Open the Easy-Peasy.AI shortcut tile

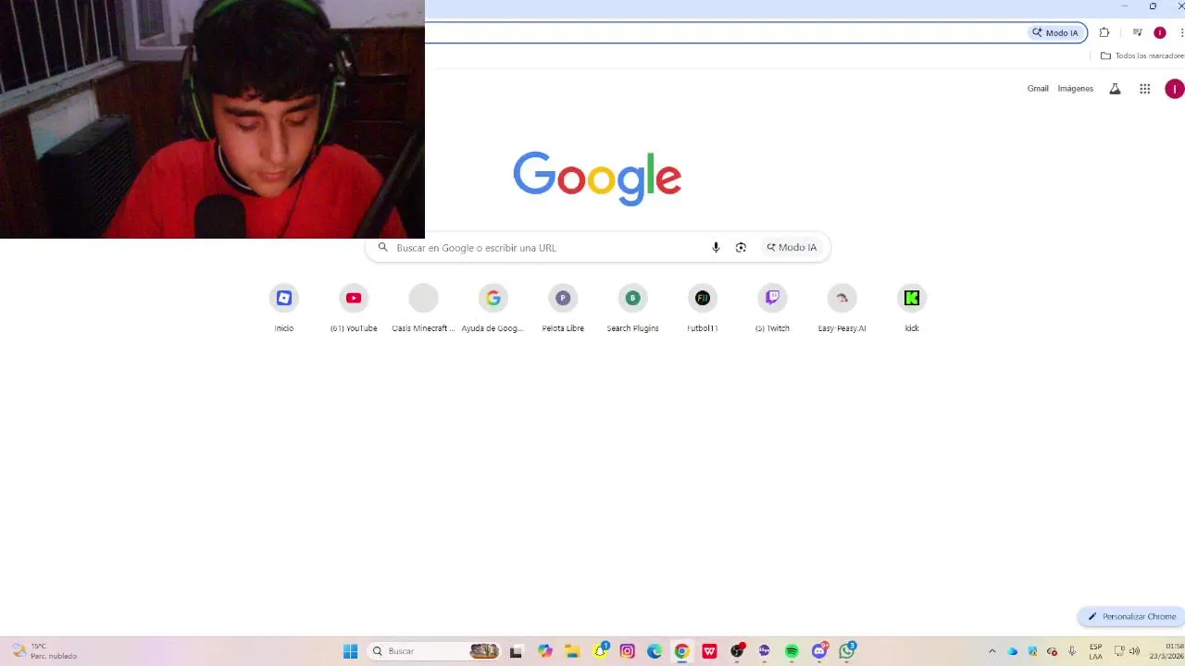pyautogui.click(x=842, y=308)
